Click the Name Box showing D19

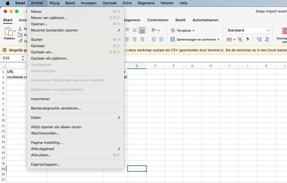11,58
